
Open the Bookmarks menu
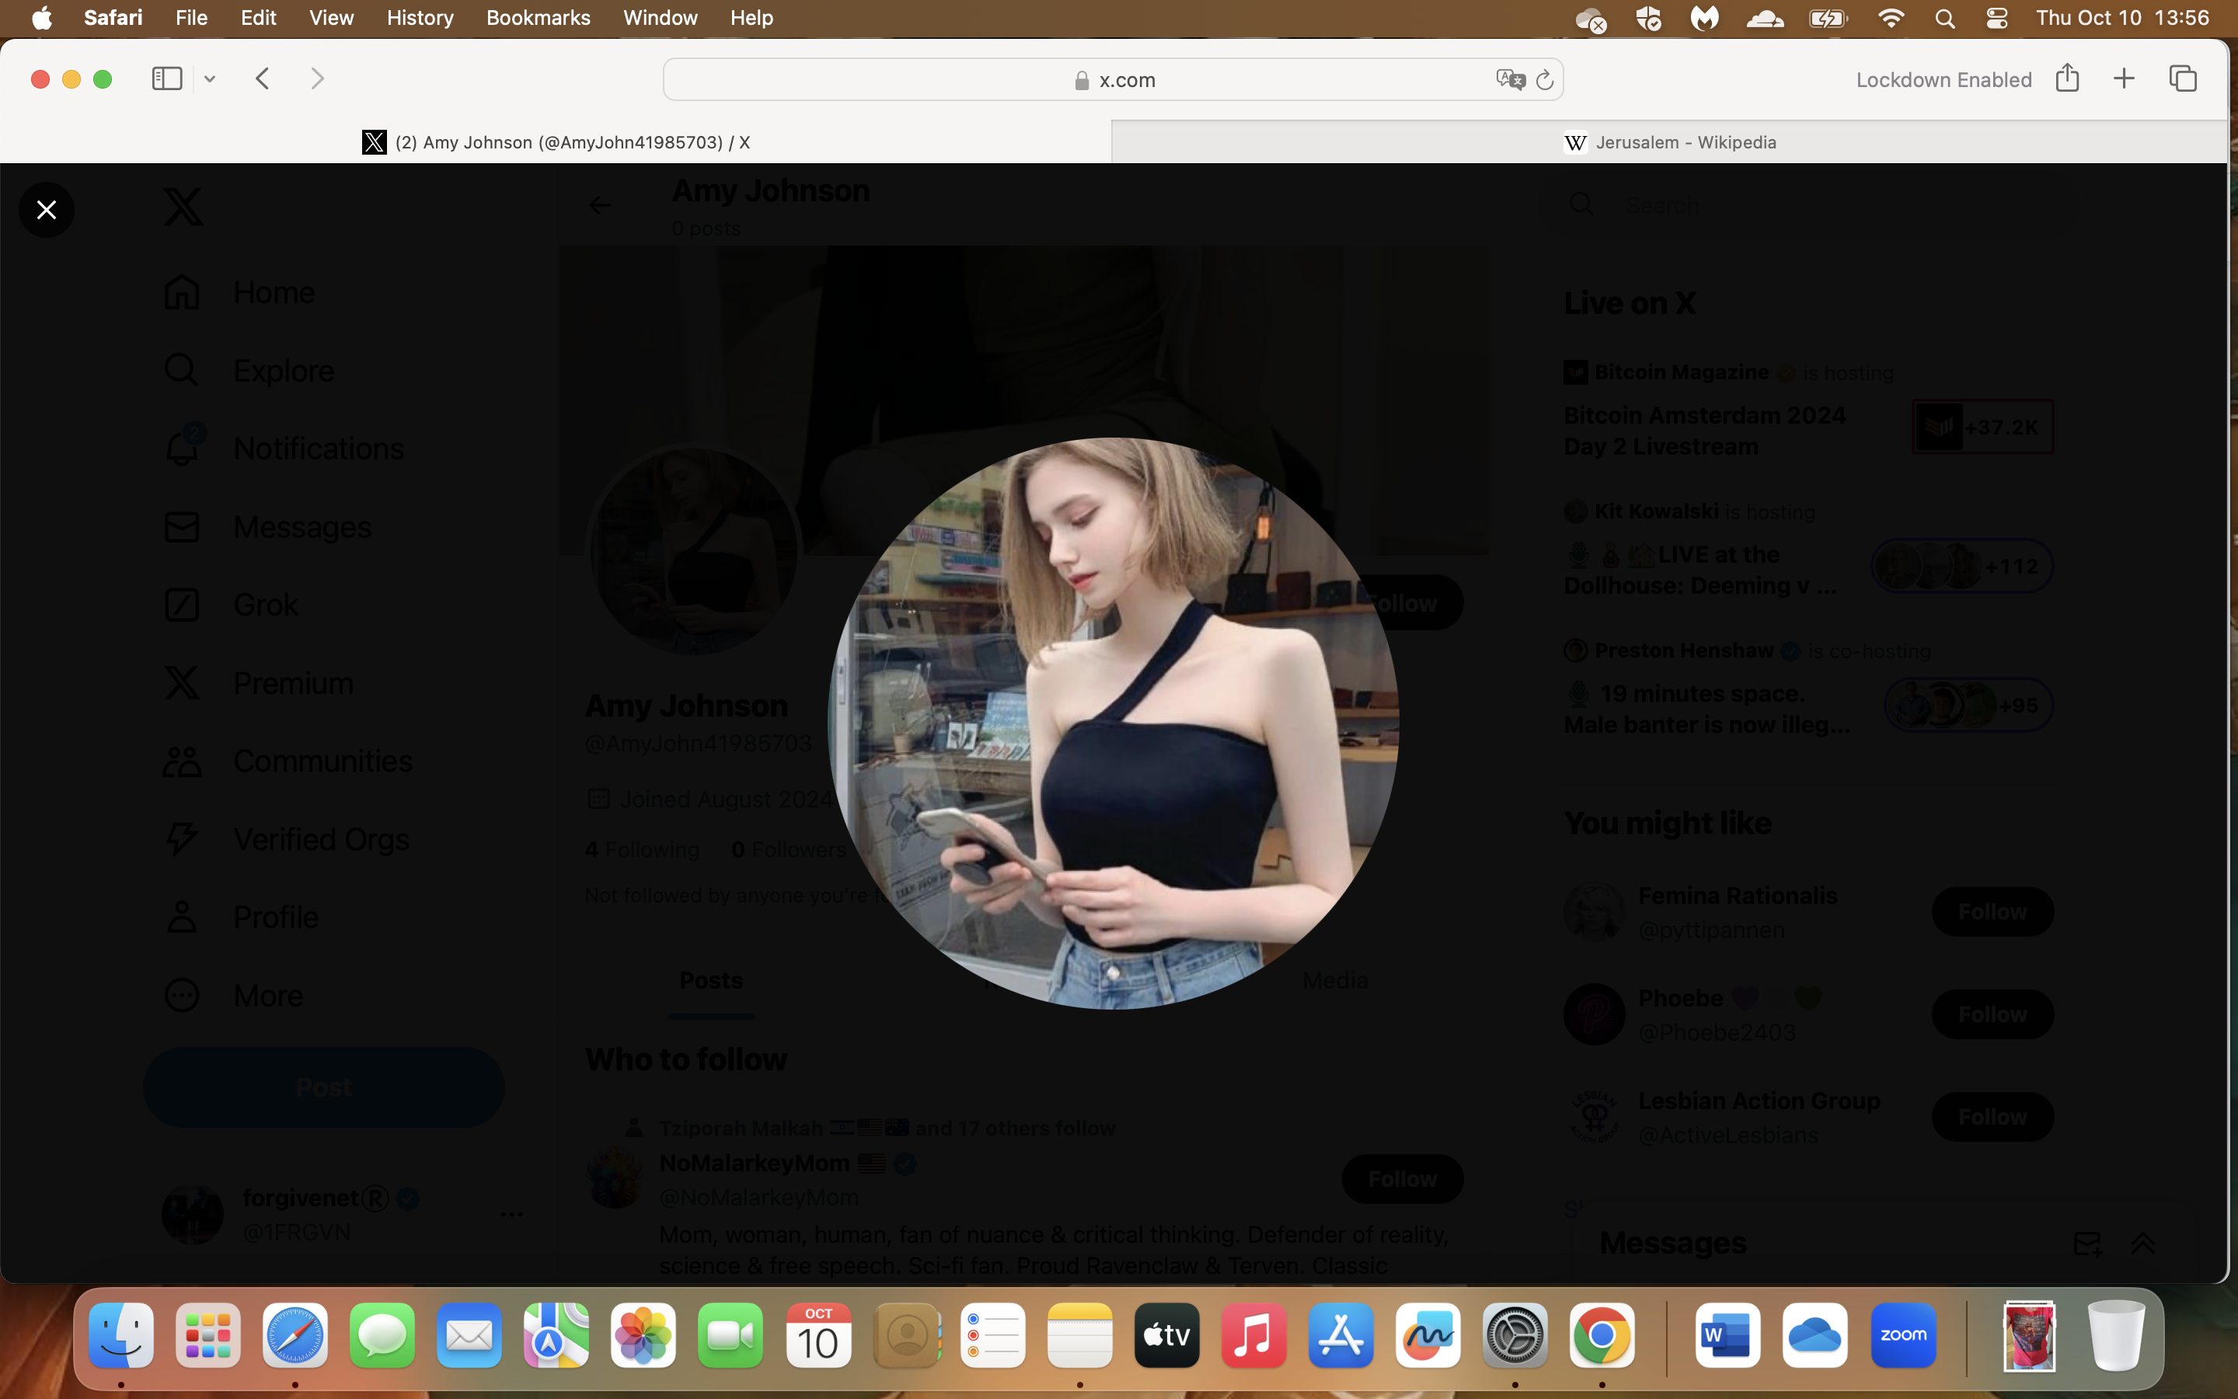[539, 18]
